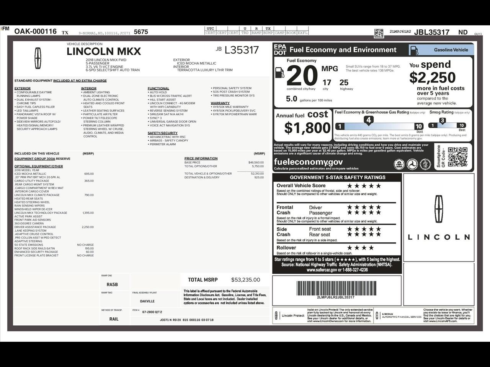Click the JBL35317 code in header
Image resolution: width=490 pixels, height=367 pixels.
[x=432, y=32]
